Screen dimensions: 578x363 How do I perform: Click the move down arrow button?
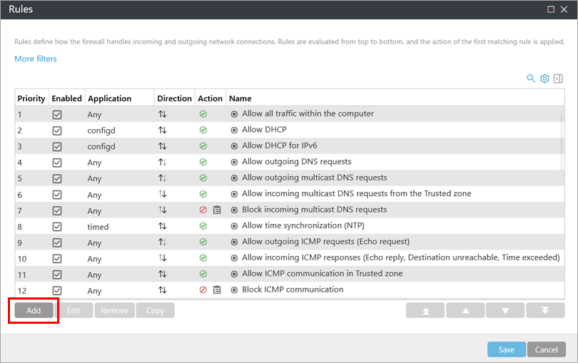pos(505,311)
